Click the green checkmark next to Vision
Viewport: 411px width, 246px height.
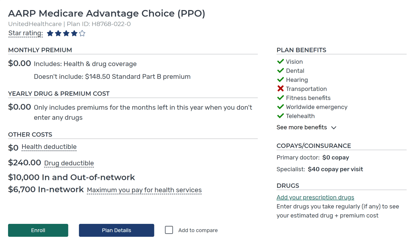281,61
